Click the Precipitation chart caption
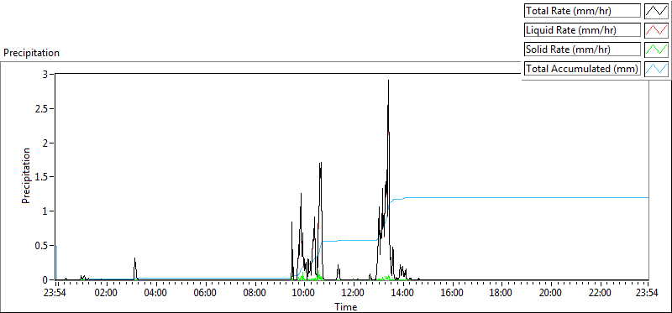Viewport: 672px width, 313px height. click(31, 53)
